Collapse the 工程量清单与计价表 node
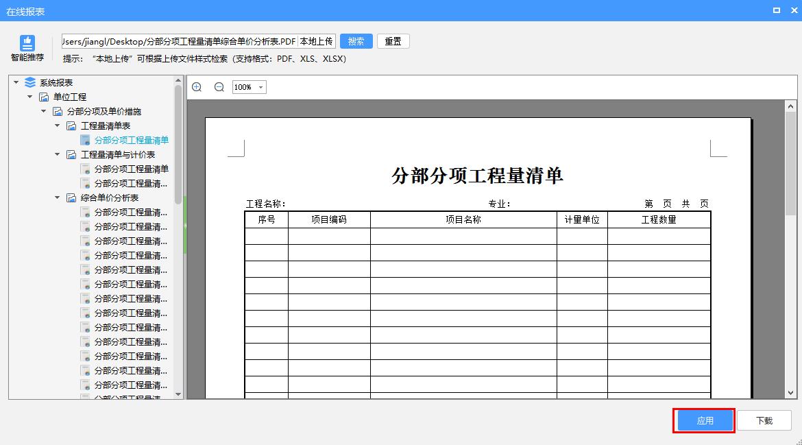 point(58,154)
